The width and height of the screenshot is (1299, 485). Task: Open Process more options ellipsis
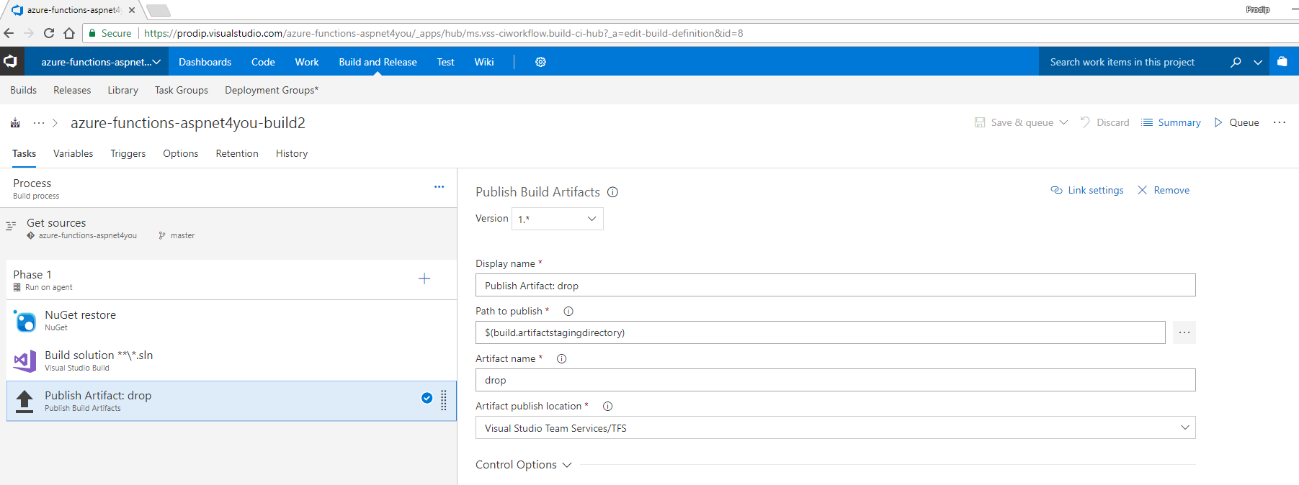tap(439, 187)
